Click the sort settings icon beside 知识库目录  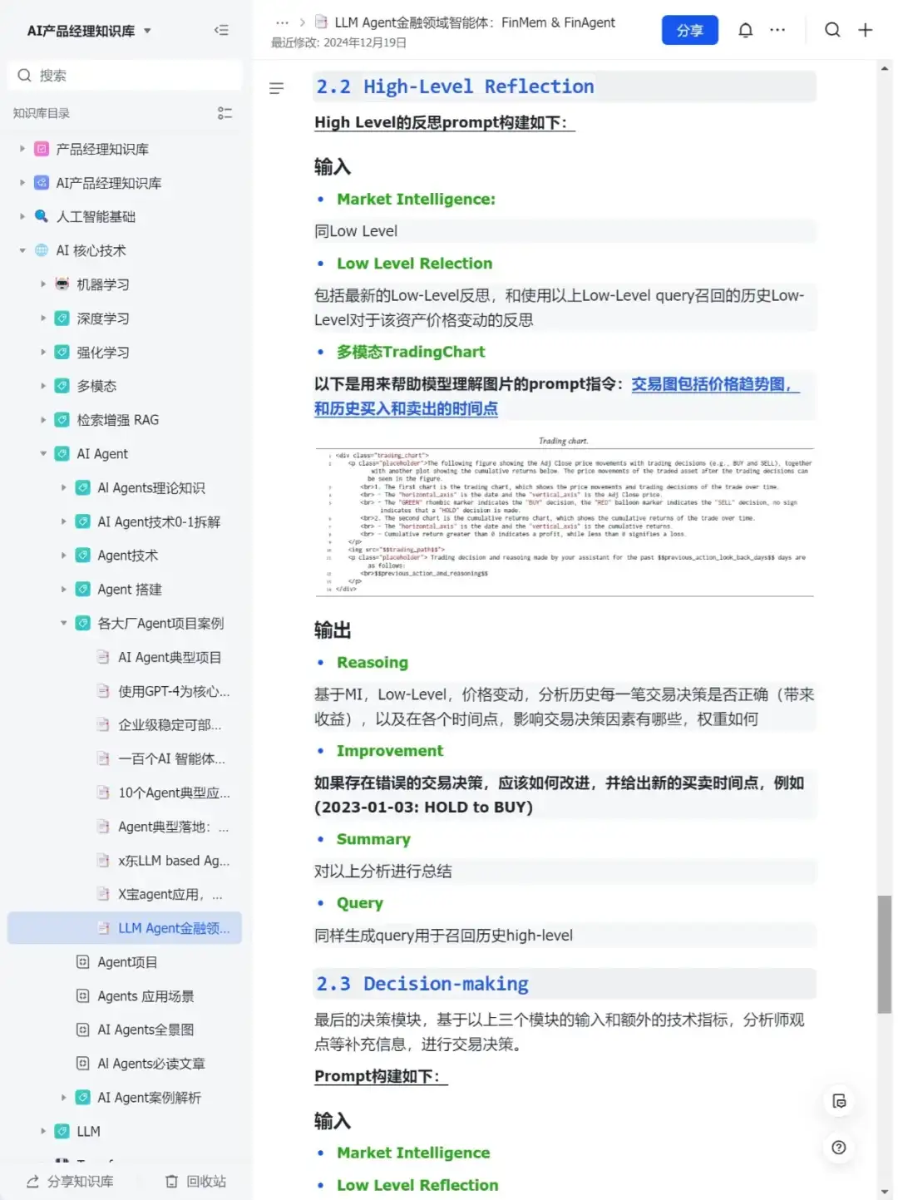click(x=224, y=113)
